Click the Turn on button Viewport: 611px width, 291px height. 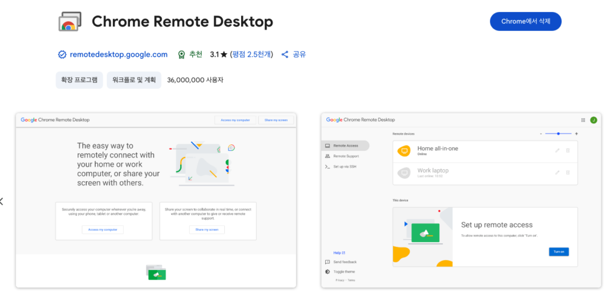coord(558,252)
